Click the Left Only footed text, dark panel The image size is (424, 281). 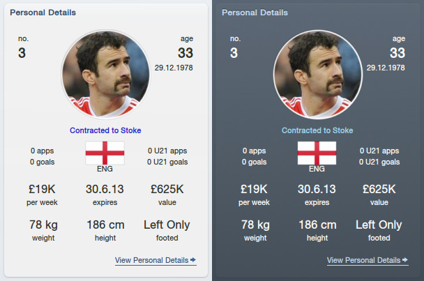pyautogui.click(x=379, y=225)
